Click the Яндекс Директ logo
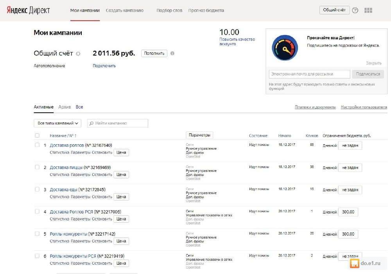 click(x=28, y=10)
